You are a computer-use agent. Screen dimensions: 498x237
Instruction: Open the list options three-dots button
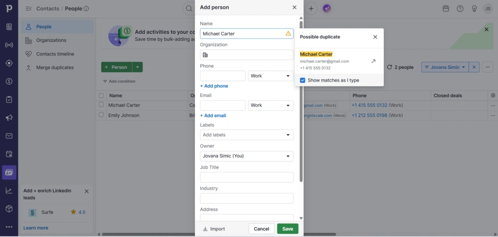pyautogui.click(x=488, y=67)
